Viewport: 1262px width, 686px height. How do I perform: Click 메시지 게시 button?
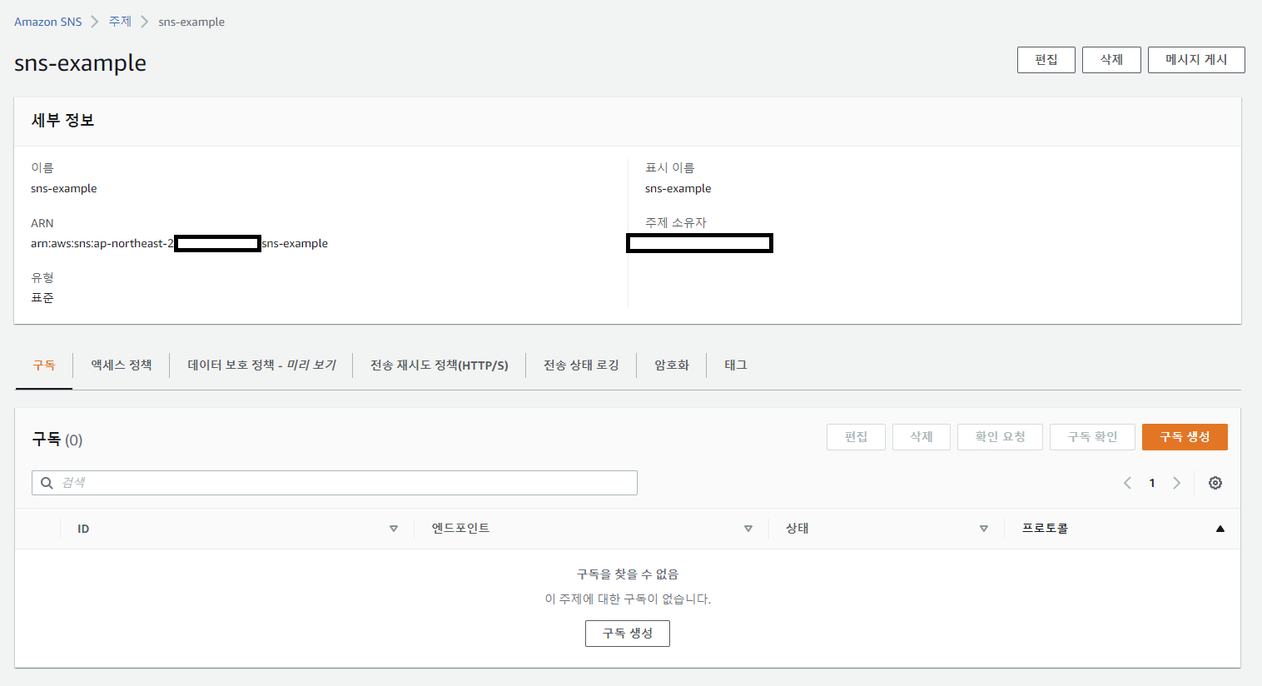point(1196,60)
